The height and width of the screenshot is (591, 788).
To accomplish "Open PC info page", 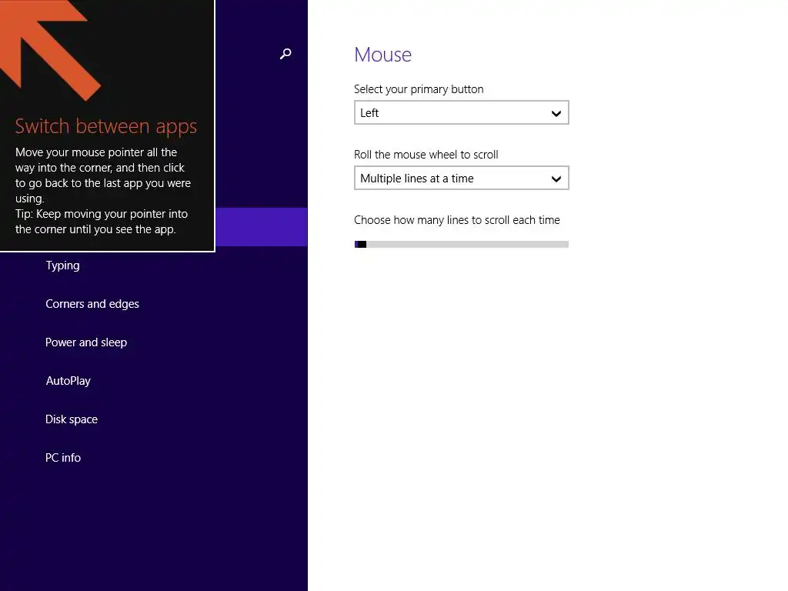I will click(63, 457).
